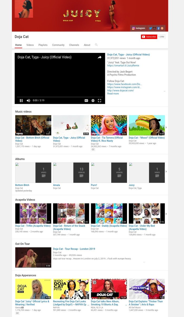Open Tour Recap - London 2019 title
The width and height of the screenshot is (184, 317).
tap(74, 249)
